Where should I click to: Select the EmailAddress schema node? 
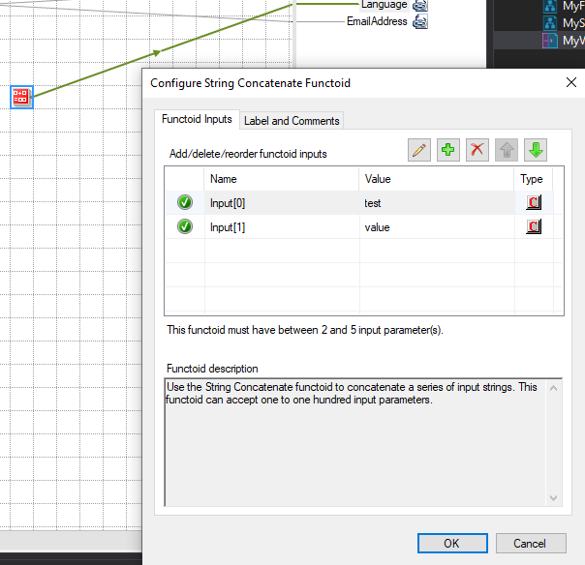coord(377,21)
